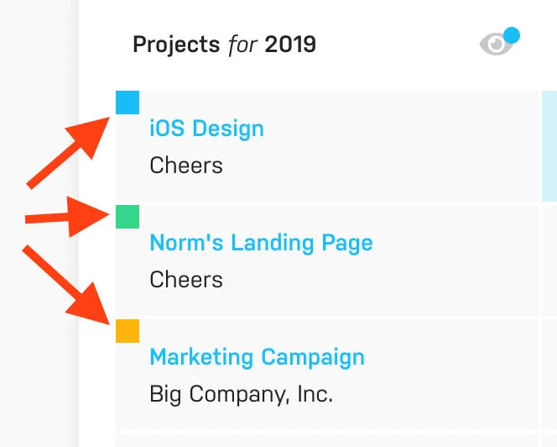Image resolution: width=557 pixels, height=447 pixels.
Task: Open the Marketing Campaign project
Action: point(257,357)
